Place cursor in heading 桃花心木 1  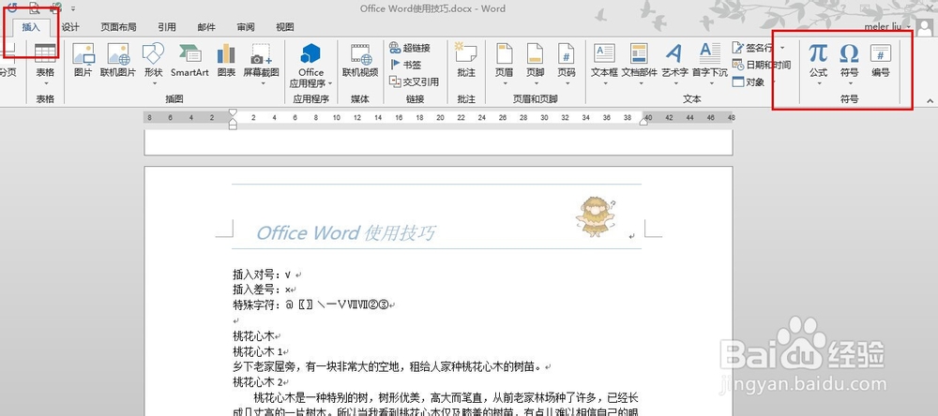coord(257,351)
